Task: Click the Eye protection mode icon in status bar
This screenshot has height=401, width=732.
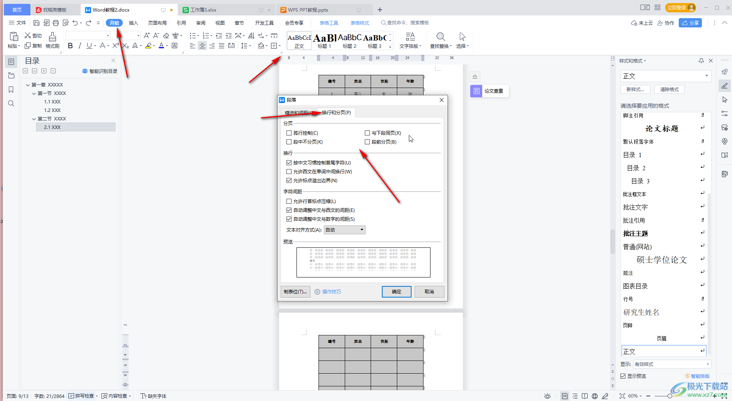Action: coord(547,396)
